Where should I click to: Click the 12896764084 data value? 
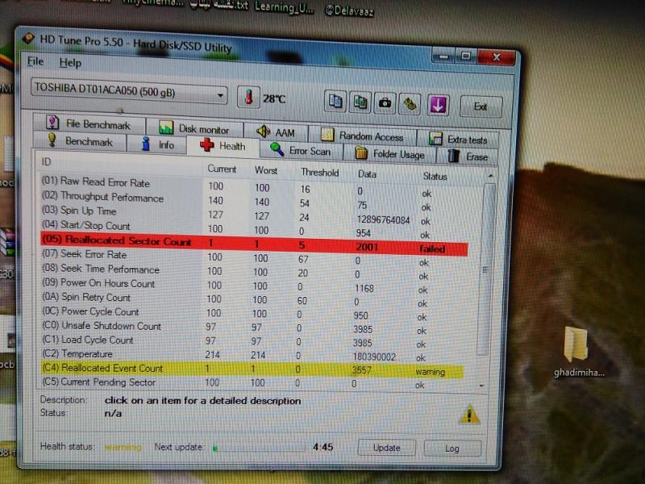click(x=383, y=219)
